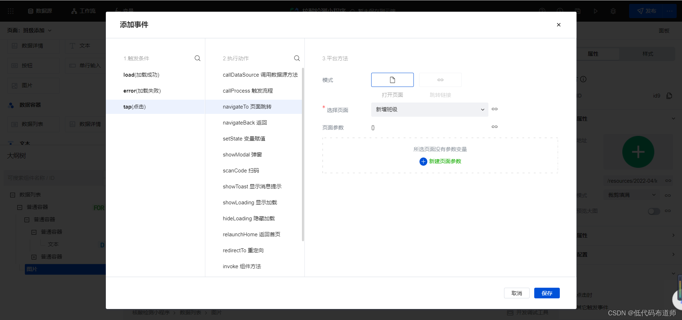Pick the 单行输入 component
This screenshot has width=682, height=320.
click(x=85, y=66)
